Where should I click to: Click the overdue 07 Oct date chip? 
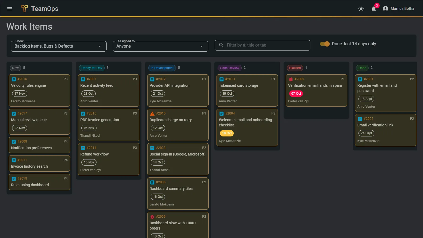click(296, 94)
